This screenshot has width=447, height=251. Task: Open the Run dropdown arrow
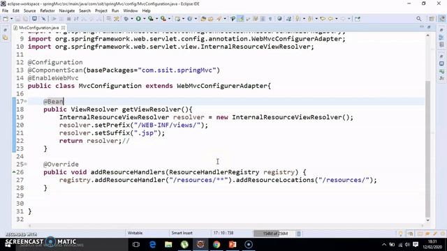coord(144,19)
